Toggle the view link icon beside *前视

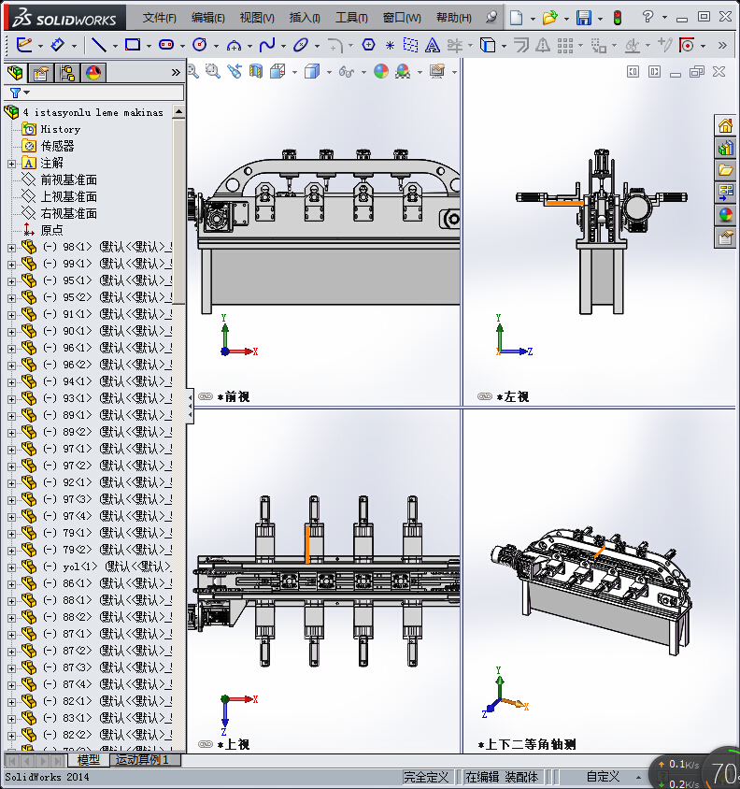coord(206,396)
